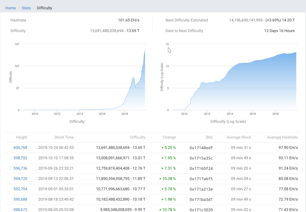Open block height 590,688
This screenshot has width=306, height=212.
(x=20, y=199)
